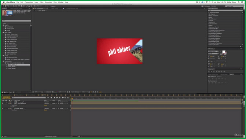Open the Layer menu
246x139 pixels.
point(36,2)
